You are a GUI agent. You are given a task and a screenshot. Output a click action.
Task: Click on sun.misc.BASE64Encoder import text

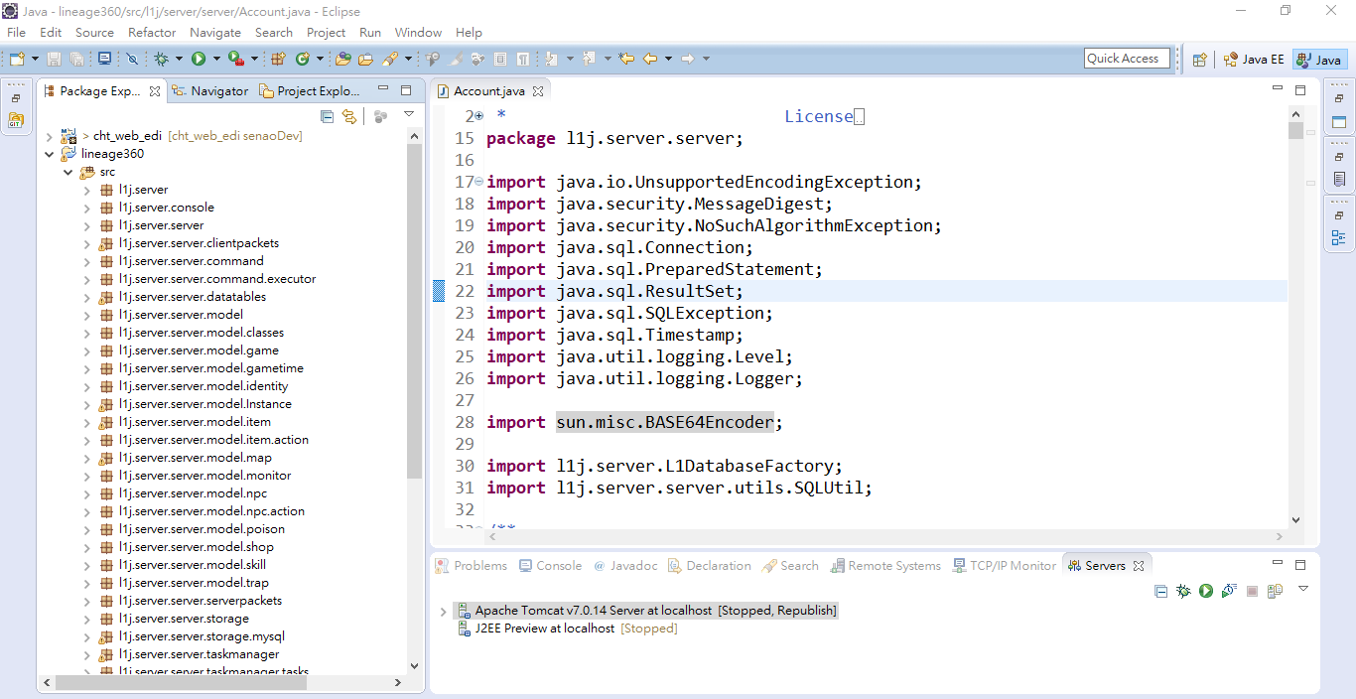(x=664, y=422)
